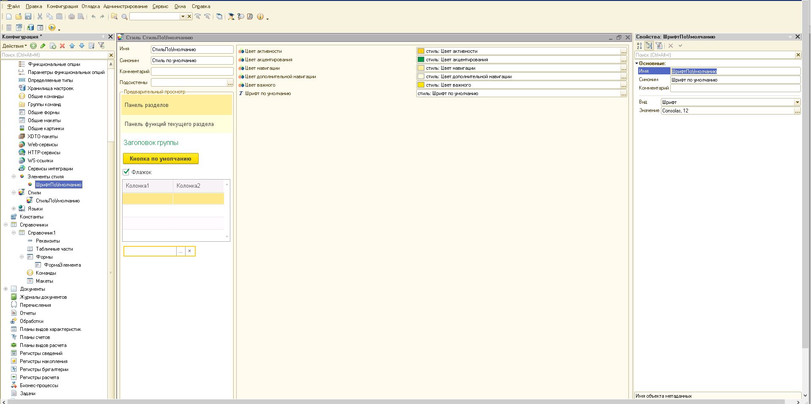Click the Колонка2 header in preview table
The image size is (811, 404).
pyautogui.click(x=198, y=186)
